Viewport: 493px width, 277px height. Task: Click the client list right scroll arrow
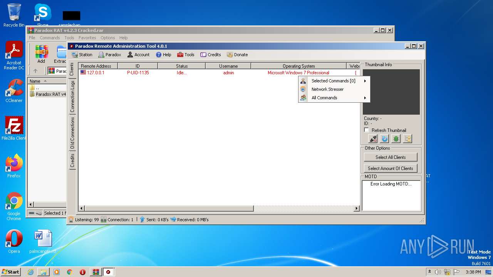coord(357,209)
